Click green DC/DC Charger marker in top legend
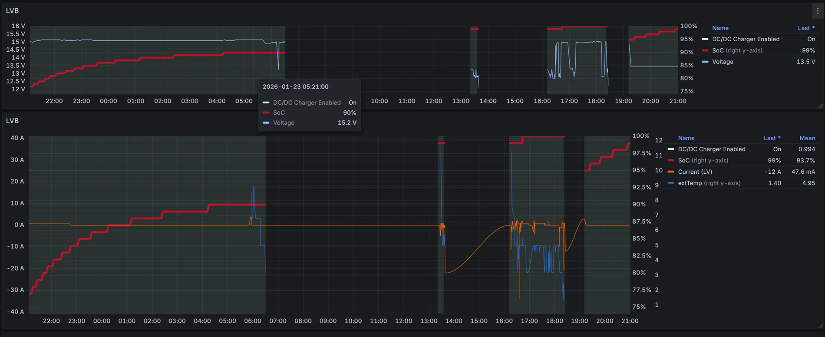 tap(705, 39)
